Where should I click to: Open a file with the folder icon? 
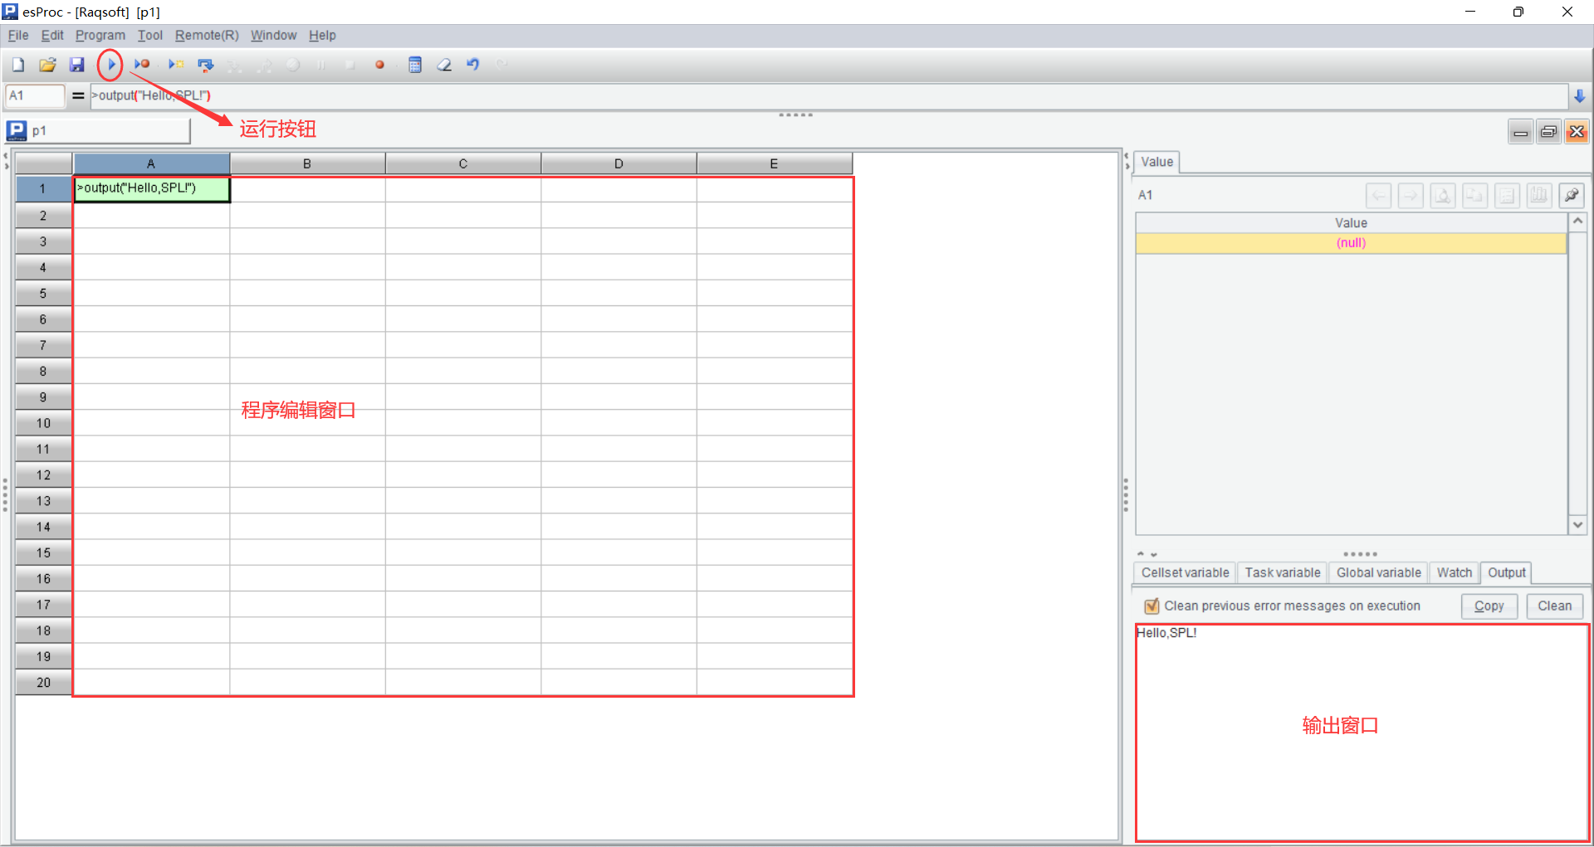pos(47,65)
